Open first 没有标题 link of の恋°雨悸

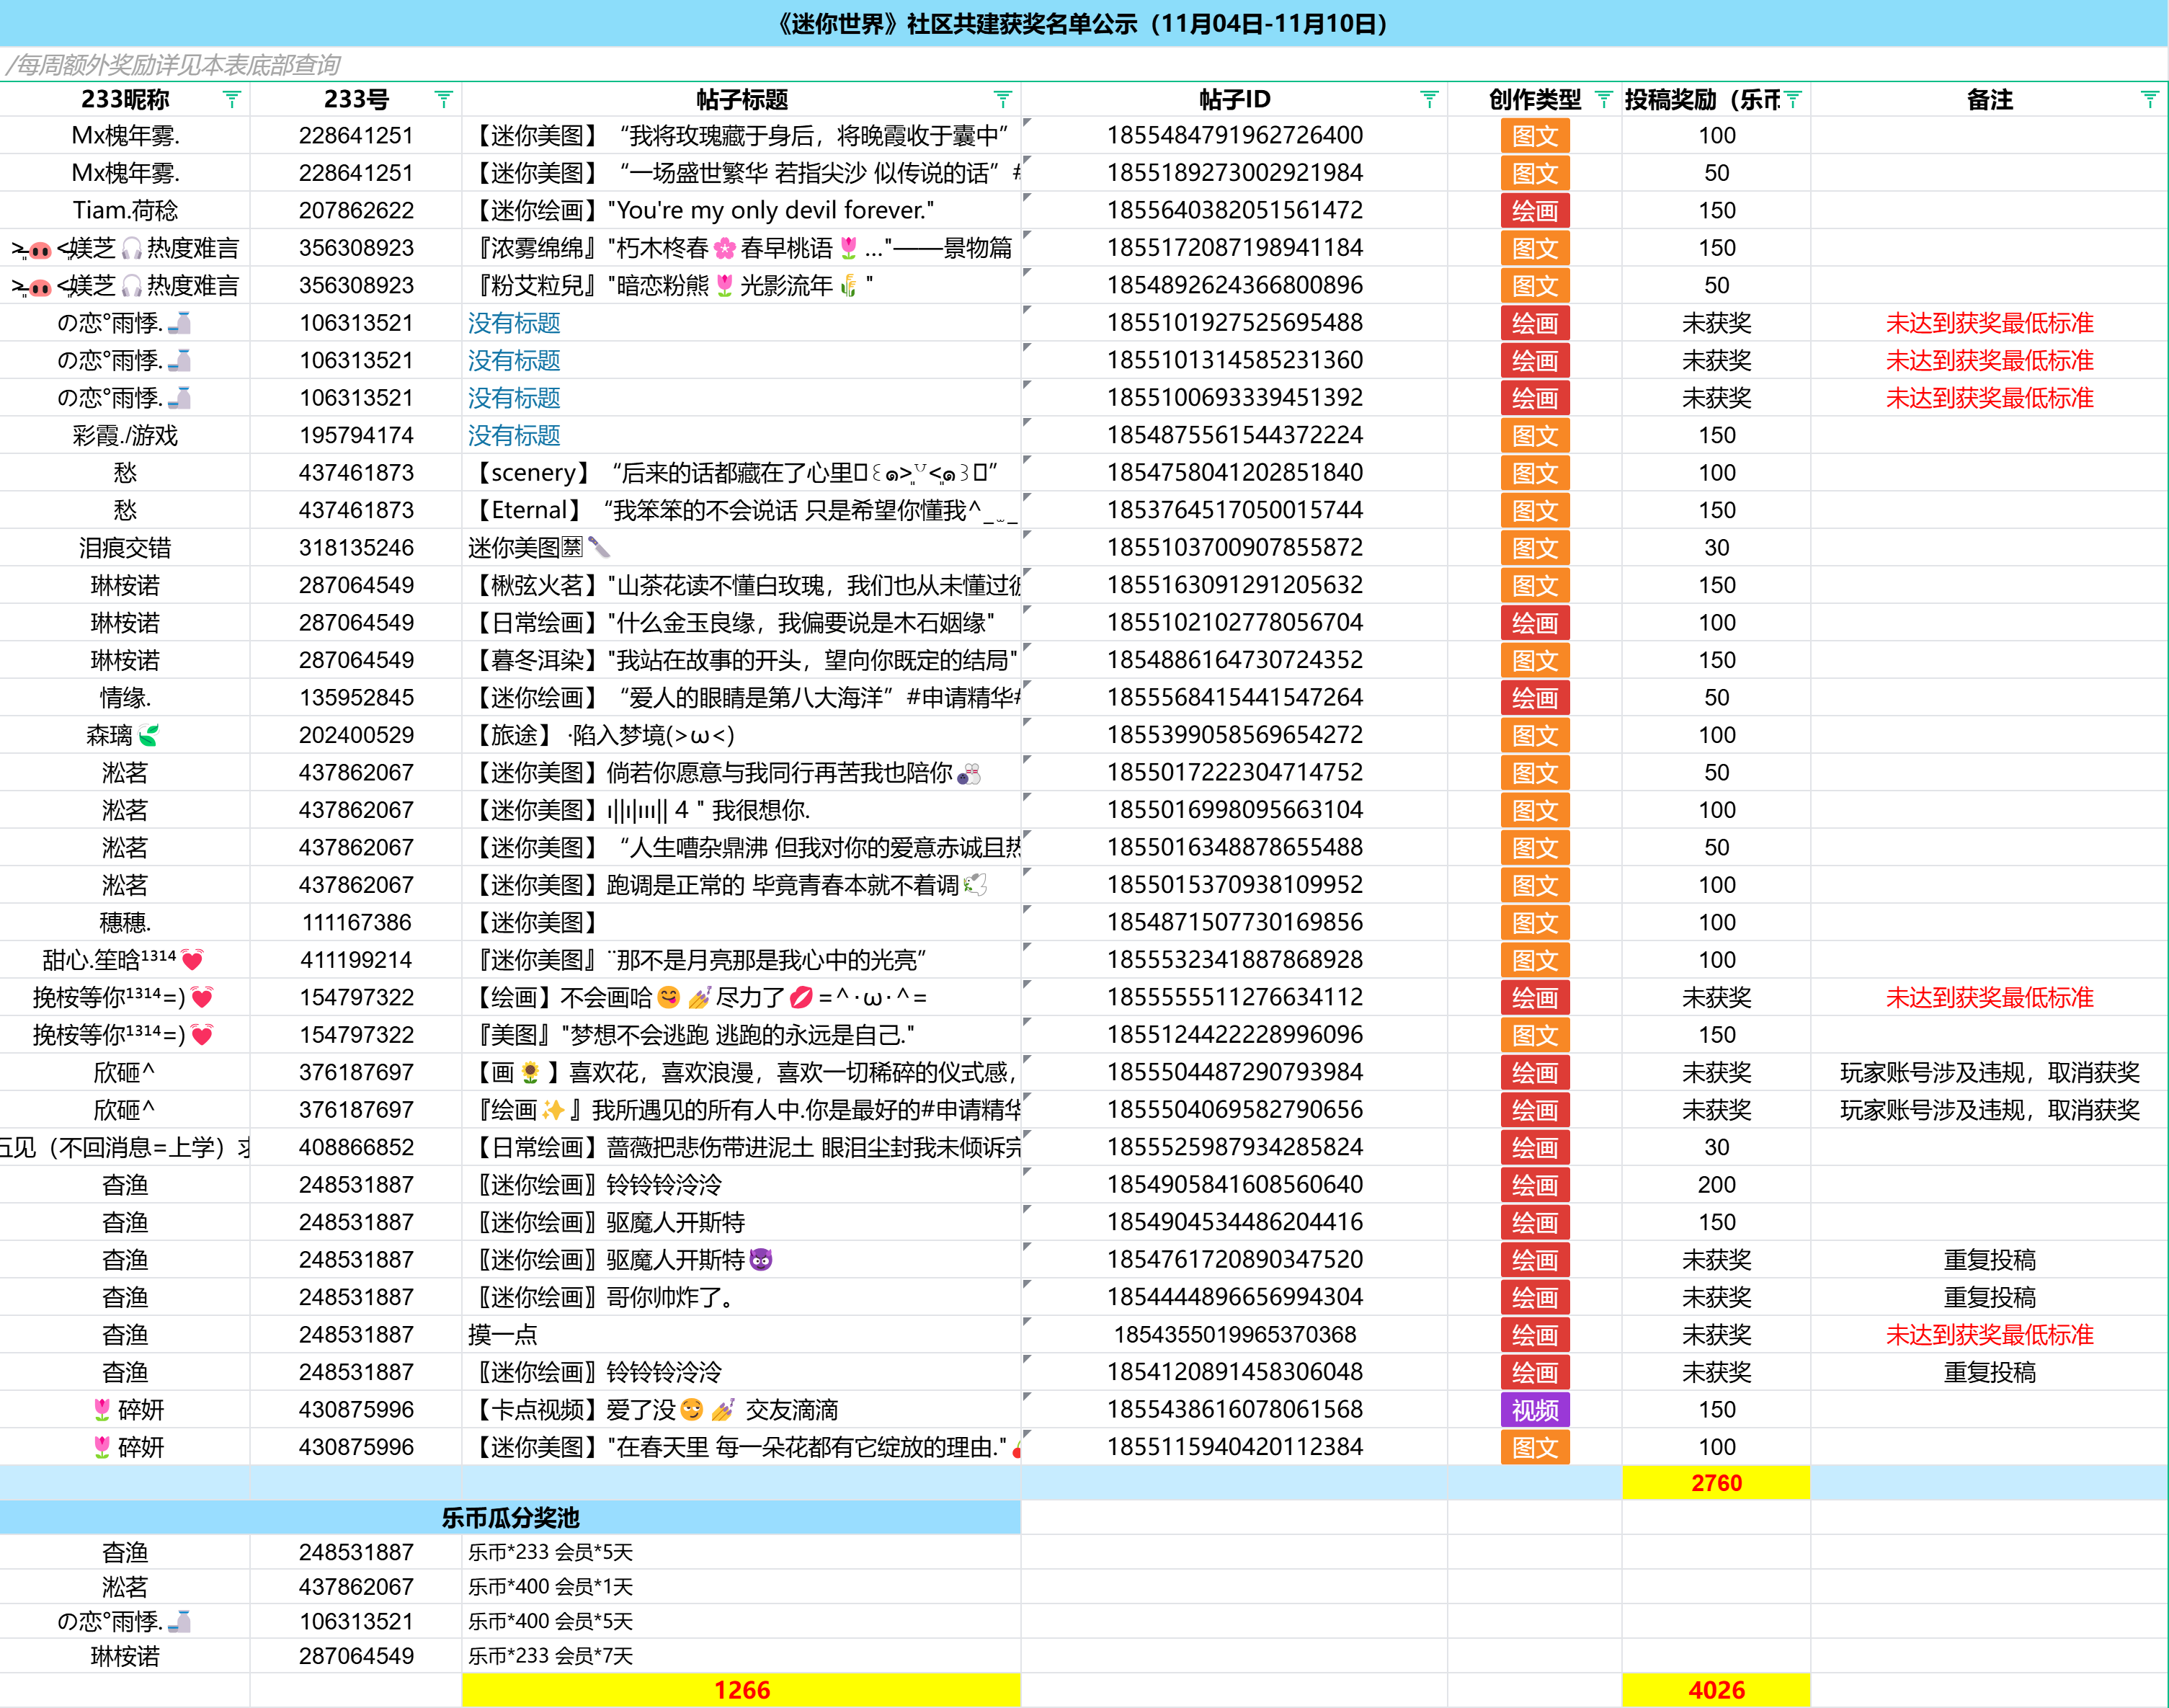point(514,323)
